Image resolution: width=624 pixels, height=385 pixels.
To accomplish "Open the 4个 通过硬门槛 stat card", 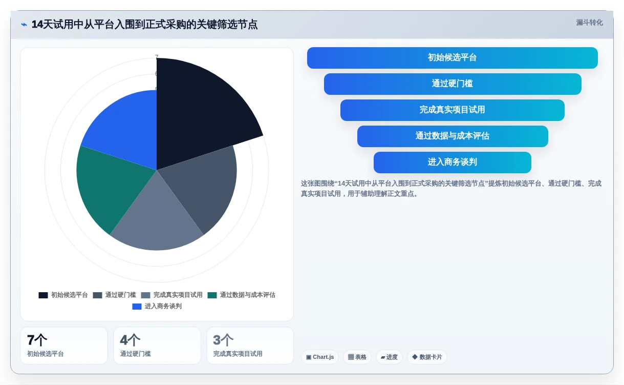I will (157, 346).
